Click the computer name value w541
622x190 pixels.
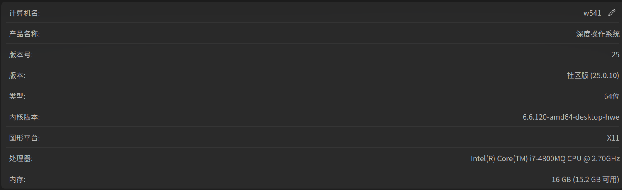click(x=592, y=13)
